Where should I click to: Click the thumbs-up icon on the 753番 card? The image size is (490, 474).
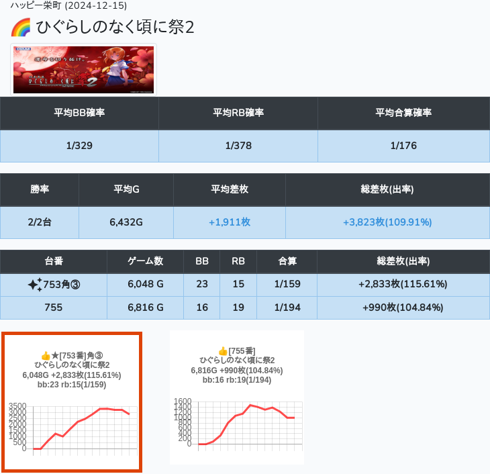pyautogui.click(x=46, y=355)
